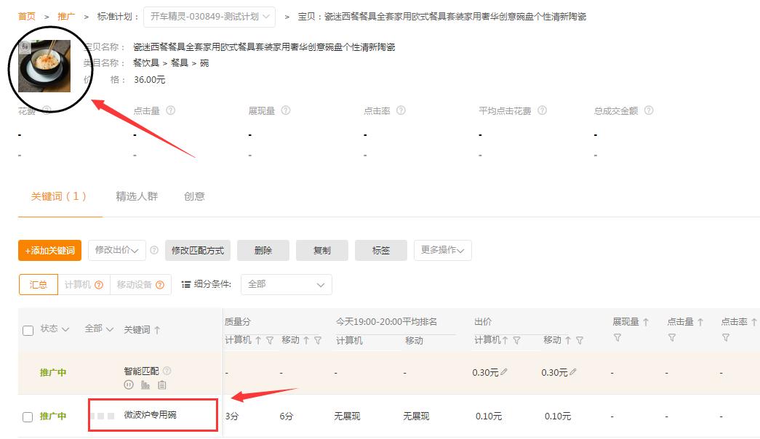The width and height of the screenshot is (760, 439).
Task: Click the help icon beside 移动设备 tab
Action: pos(161,284)
